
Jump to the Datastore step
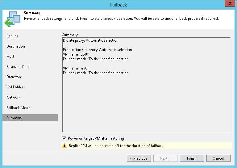[14, 77]
